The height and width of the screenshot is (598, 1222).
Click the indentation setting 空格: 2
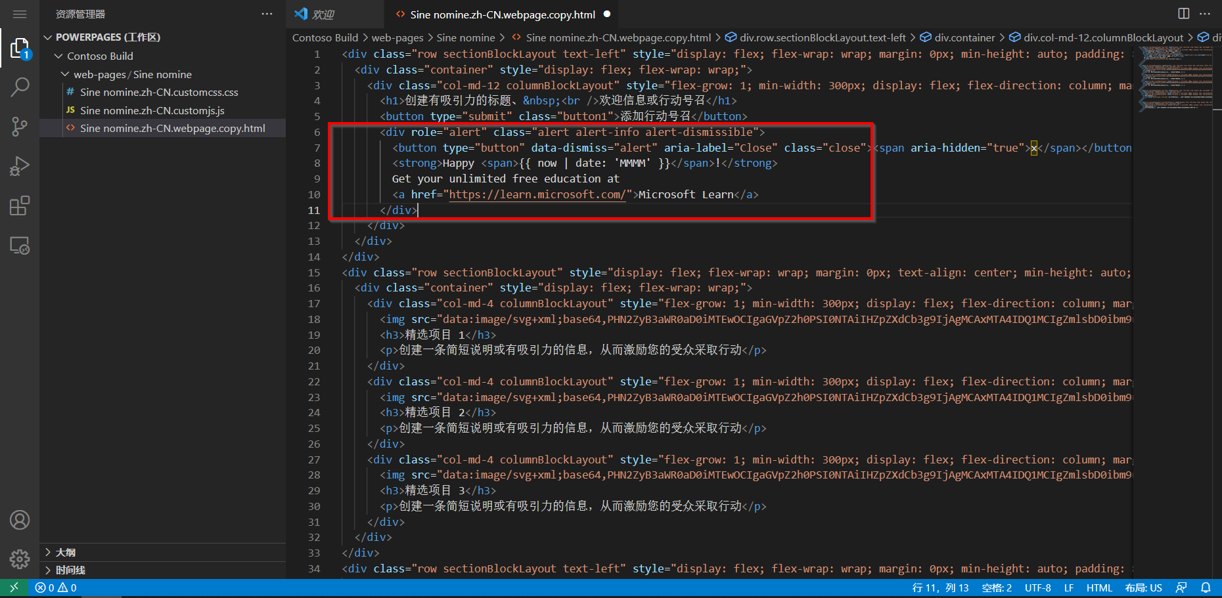[997, 587]
